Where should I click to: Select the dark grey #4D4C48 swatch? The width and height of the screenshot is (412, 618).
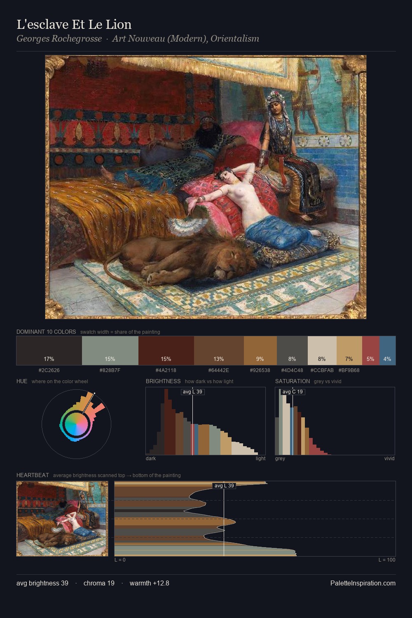pyautogui.click(x=292, y=351)
